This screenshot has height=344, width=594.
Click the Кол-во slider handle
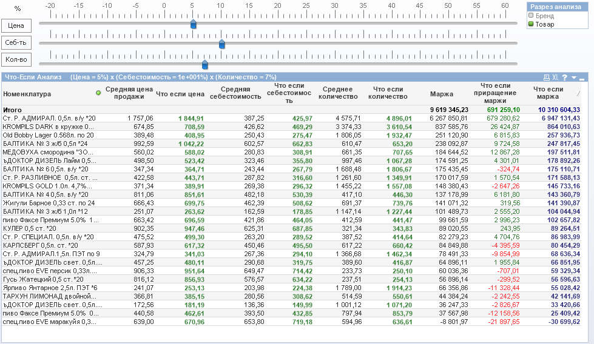[204, 64]
